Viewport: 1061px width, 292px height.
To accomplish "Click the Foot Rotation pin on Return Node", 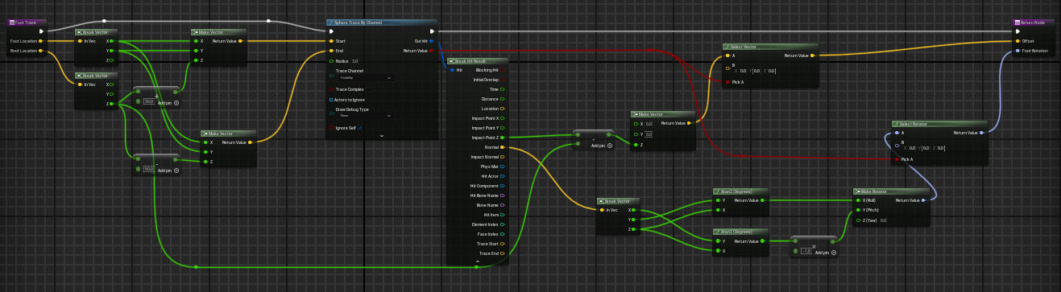I will tap(1018, 51).
